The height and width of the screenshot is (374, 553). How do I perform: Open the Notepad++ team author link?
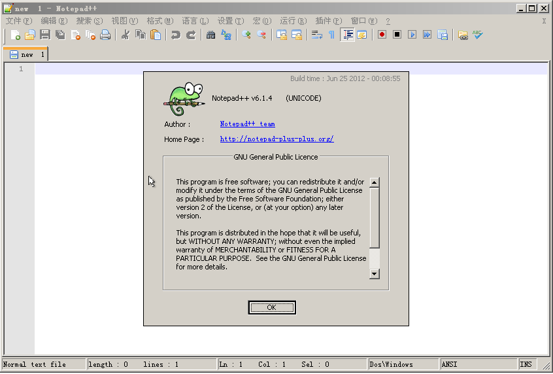(x=247, y=124)
